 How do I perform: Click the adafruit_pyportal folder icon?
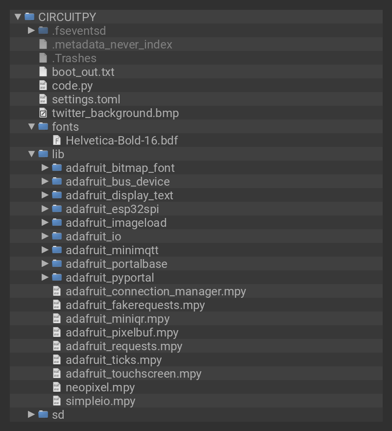coord(57,278)
